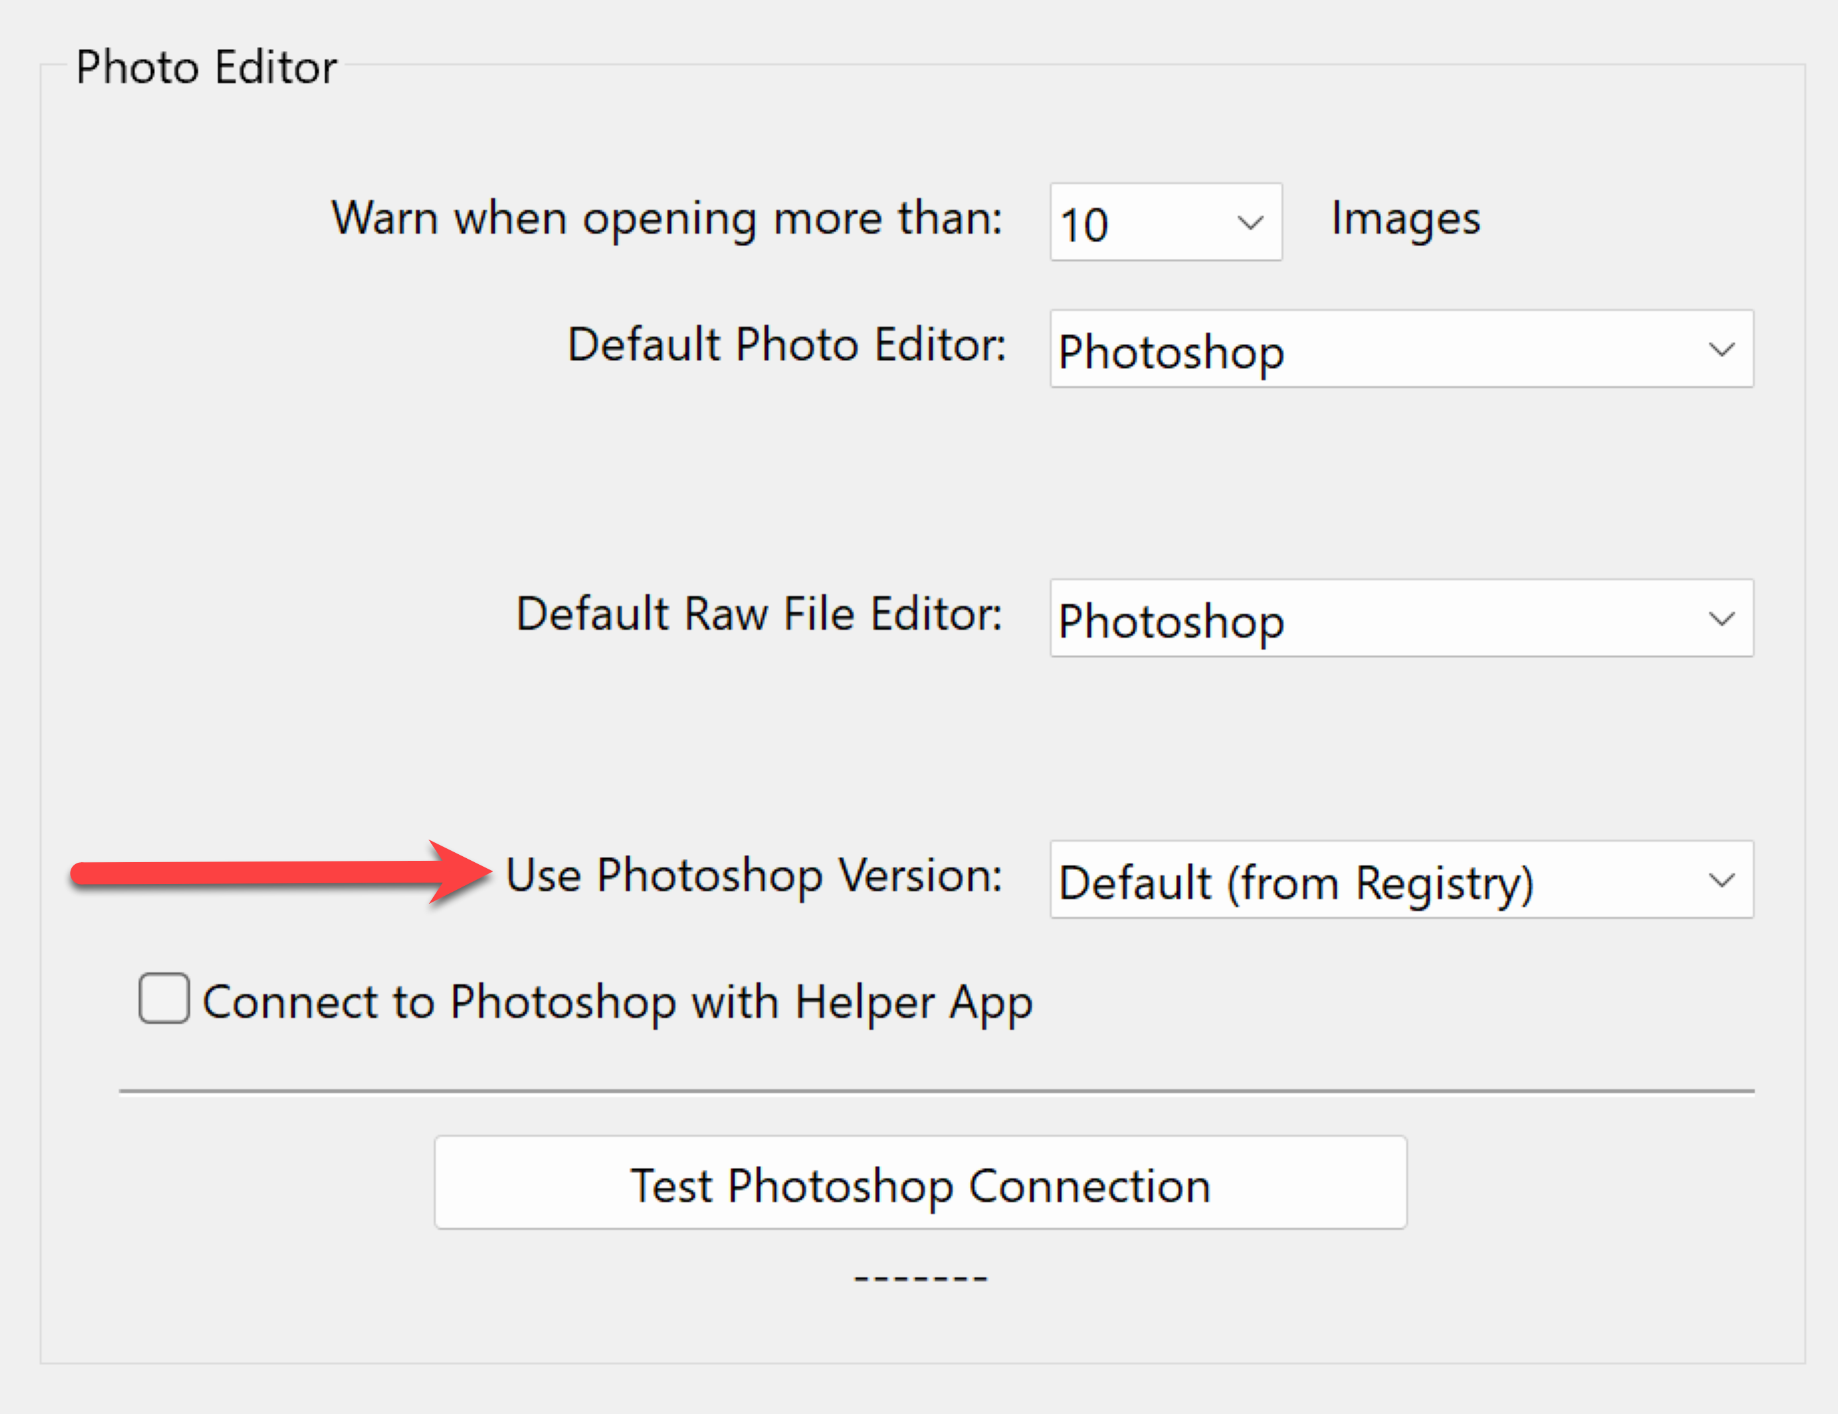Click the Default Raw File Editor chevron arrow
The height and width of the screenshot is (1414, 1838).
(1722, 619)
